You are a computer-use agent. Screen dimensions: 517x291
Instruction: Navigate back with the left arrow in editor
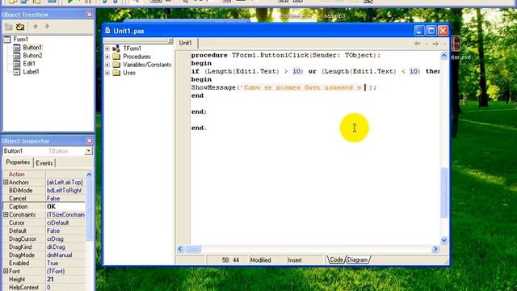418,44
